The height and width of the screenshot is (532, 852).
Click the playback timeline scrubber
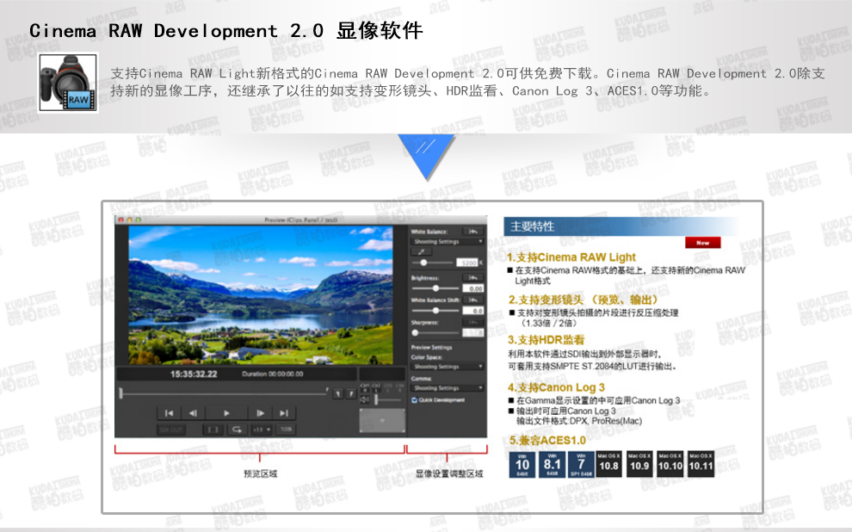coord(224,393)
